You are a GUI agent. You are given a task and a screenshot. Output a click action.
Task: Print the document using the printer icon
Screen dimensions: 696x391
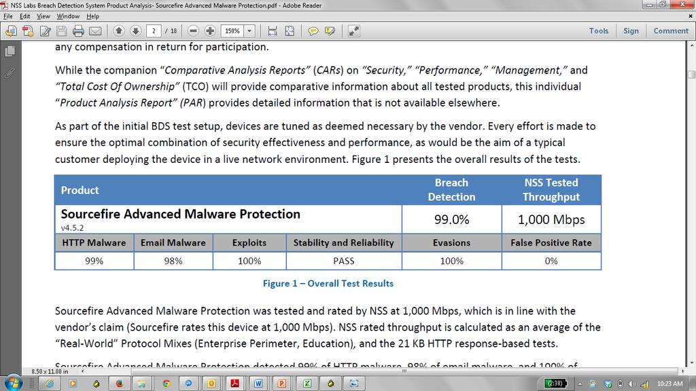click(79, 31)
